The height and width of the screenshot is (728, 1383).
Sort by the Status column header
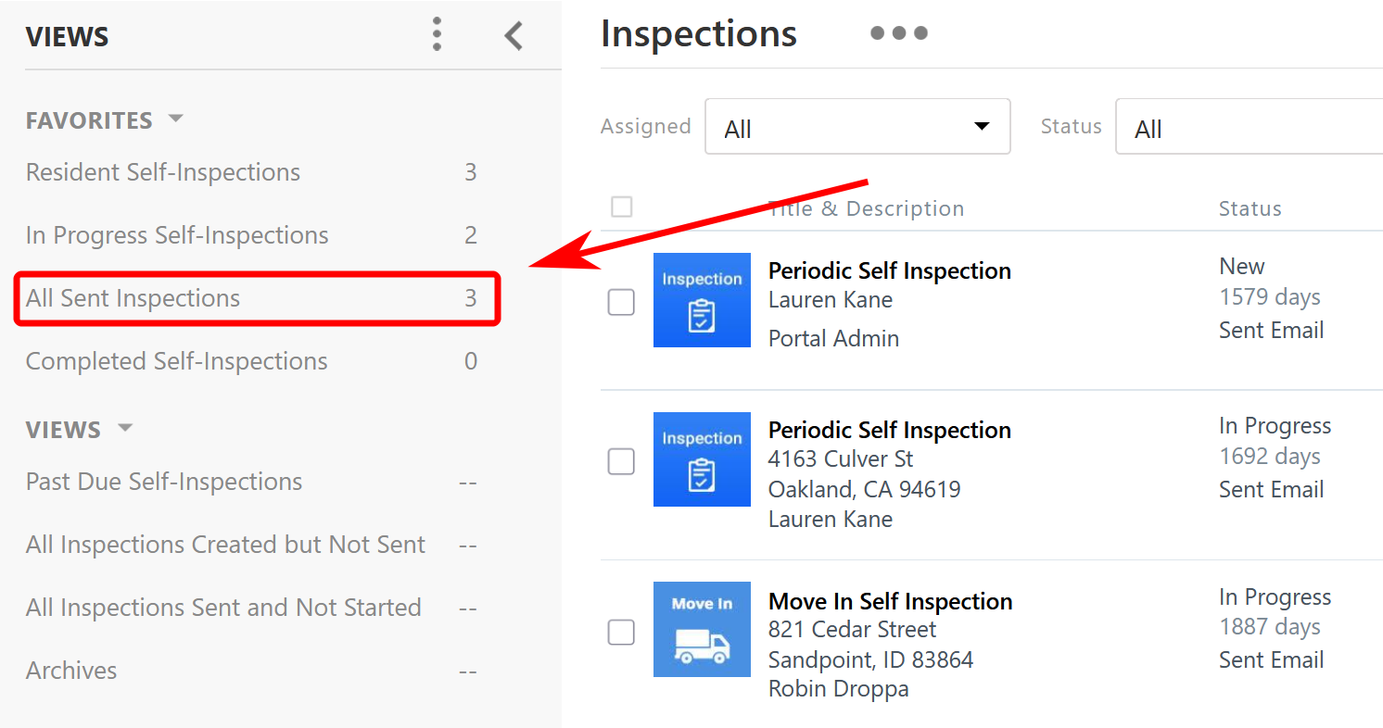[x=1250, y=208]
